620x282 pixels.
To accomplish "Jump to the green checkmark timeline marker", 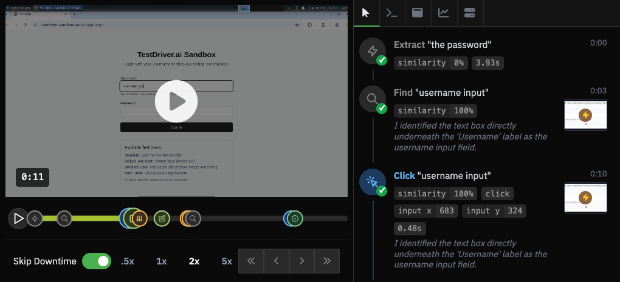I will [x=295, y=218].
